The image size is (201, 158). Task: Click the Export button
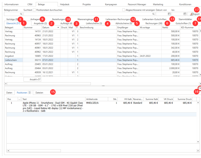tap(194, 14)
